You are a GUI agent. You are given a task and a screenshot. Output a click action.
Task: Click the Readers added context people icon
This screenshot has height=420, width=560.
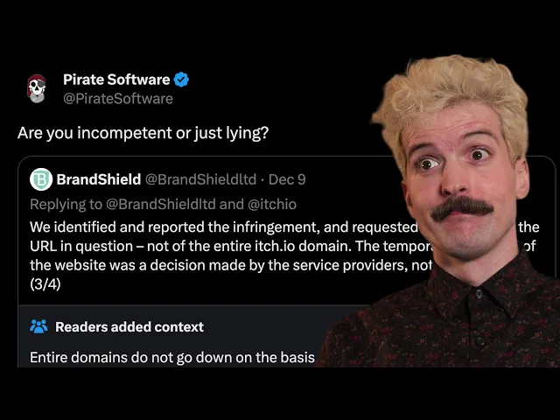coord(38,326)
